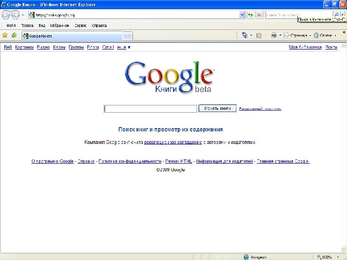The image size is (347, 260).
Task: Open the Видео link
Action: pos(43,47)
